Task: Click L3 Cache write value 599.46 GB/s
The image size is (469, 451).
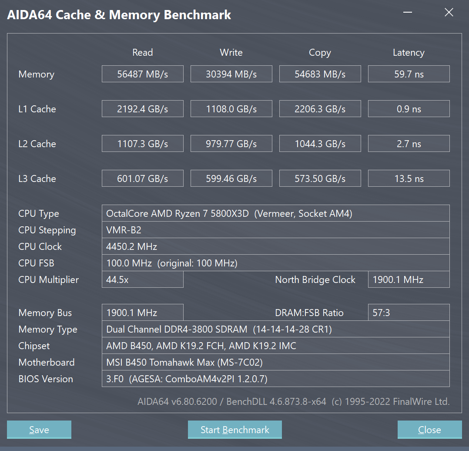Action: [x=231, y=178]
